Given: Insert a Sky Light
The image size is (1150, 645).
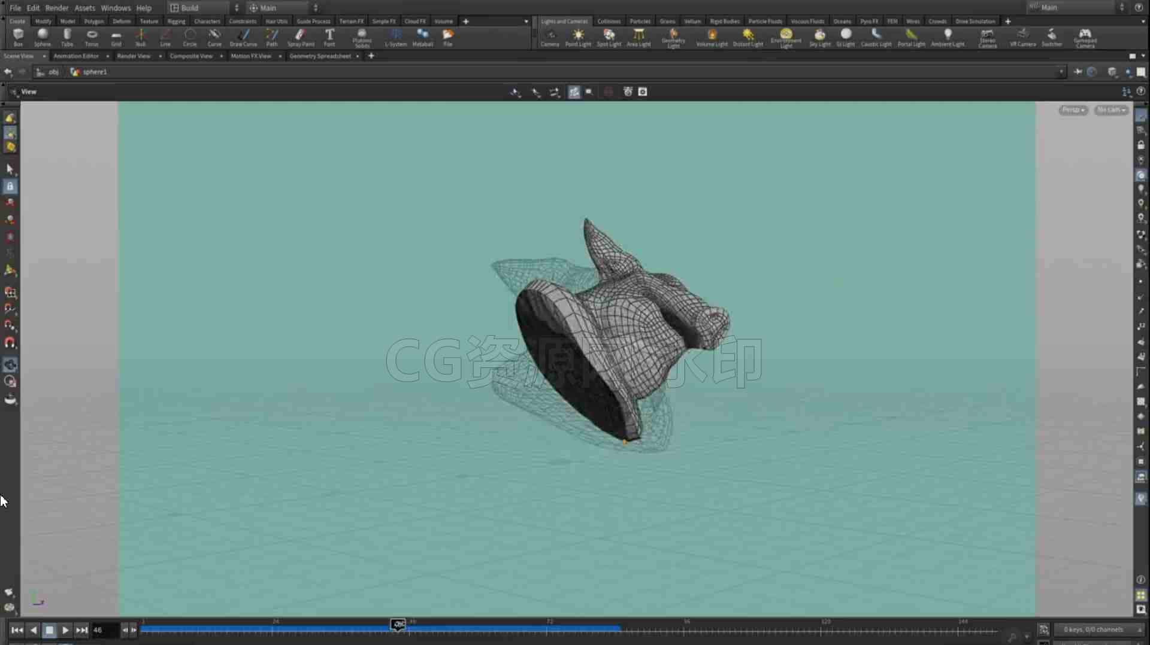Looking at the screenshot, I should point(820,38).
